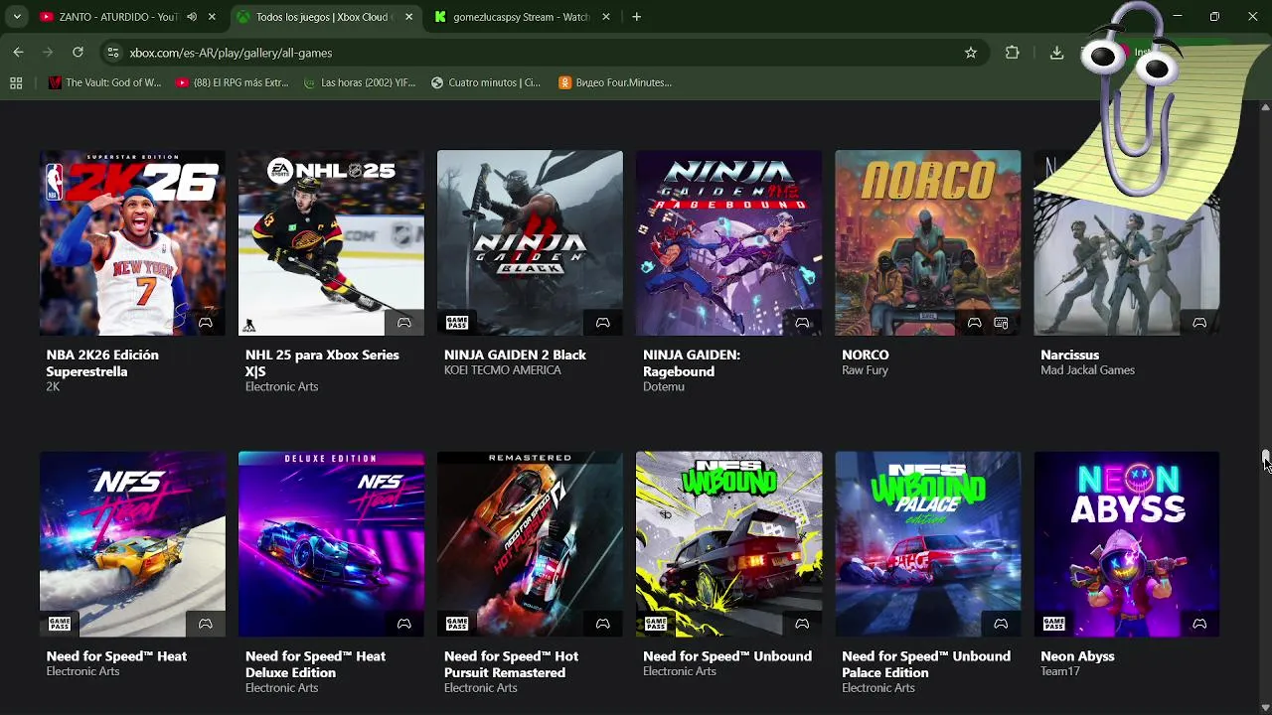Open the NINJA GAIDEN: Ragebound cover art
This screenshot has width=1272, height=715.
coord(728,243)
